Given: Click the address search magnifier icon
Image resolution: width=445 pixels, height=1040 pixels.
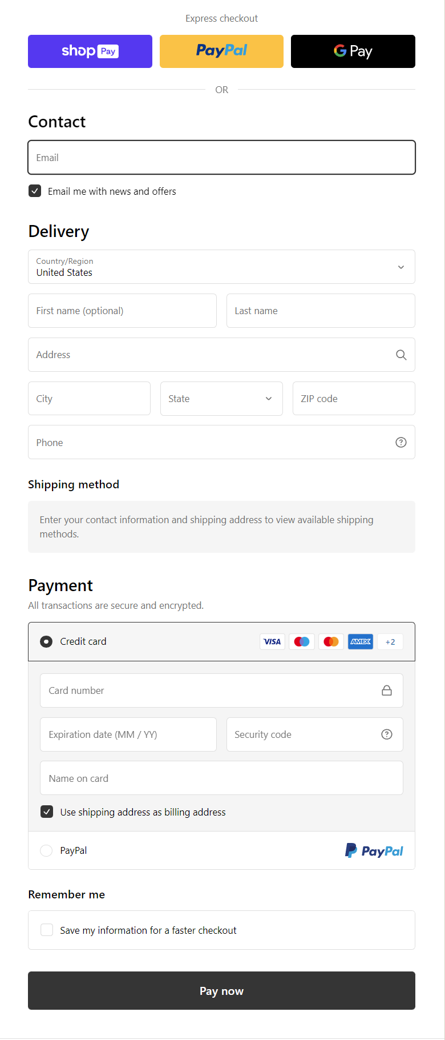Looking at the screenshot, I should pyautogui.click(x=401, y=355).
